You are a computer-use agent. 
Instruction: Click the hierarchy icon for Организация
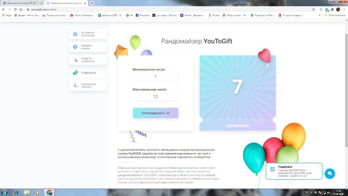[x=75, y=85]
